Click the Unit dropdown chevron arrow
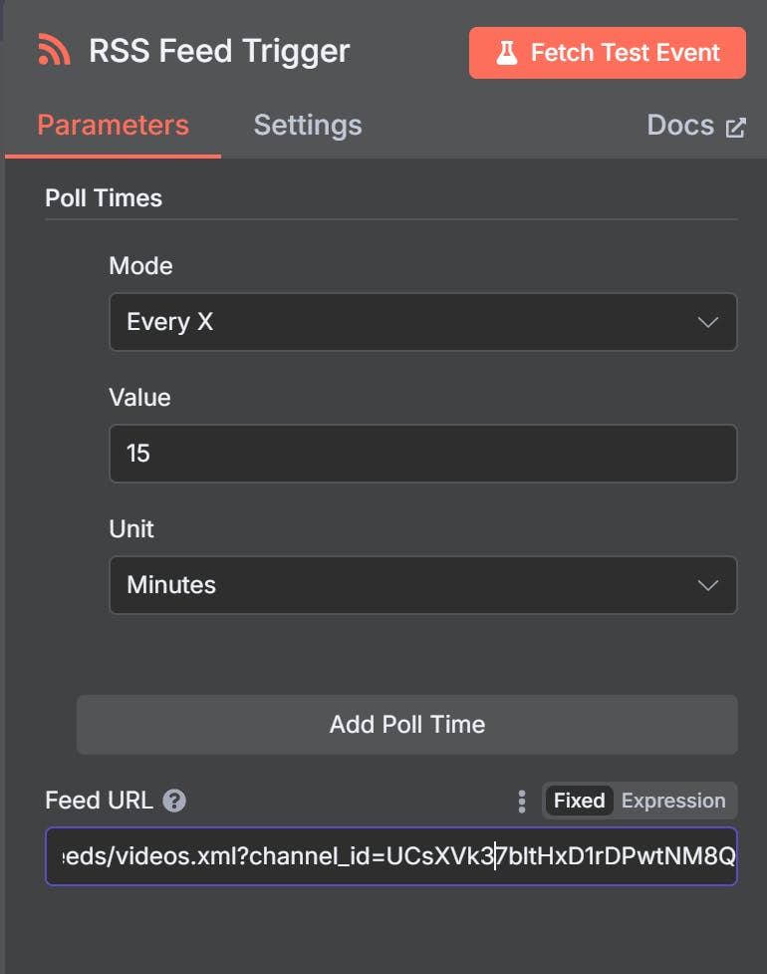This screenshot has width=767, height=974. point(708,585)
